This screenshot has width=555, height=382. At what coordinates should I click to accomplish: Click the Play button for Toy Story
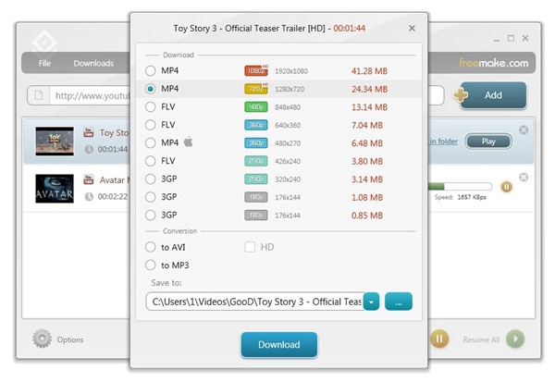pyautogui.click(x=488, y=142)
